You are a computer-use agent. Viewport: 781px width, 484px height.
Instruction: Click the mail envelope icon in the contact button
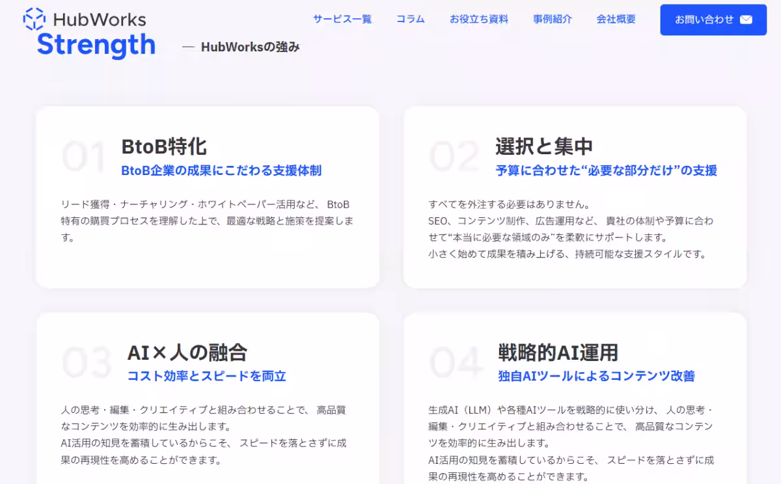747,20
